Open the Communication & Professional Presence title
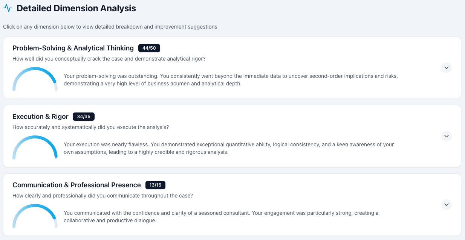 76,185
